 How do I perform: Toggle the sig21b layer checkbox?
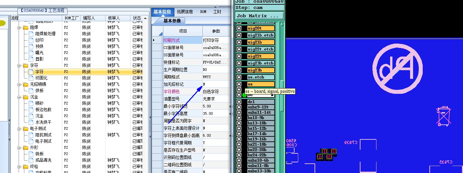[x=239, y=42]
